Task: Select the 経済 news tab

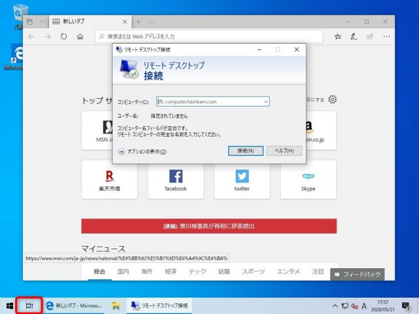Action: (171, 271)
